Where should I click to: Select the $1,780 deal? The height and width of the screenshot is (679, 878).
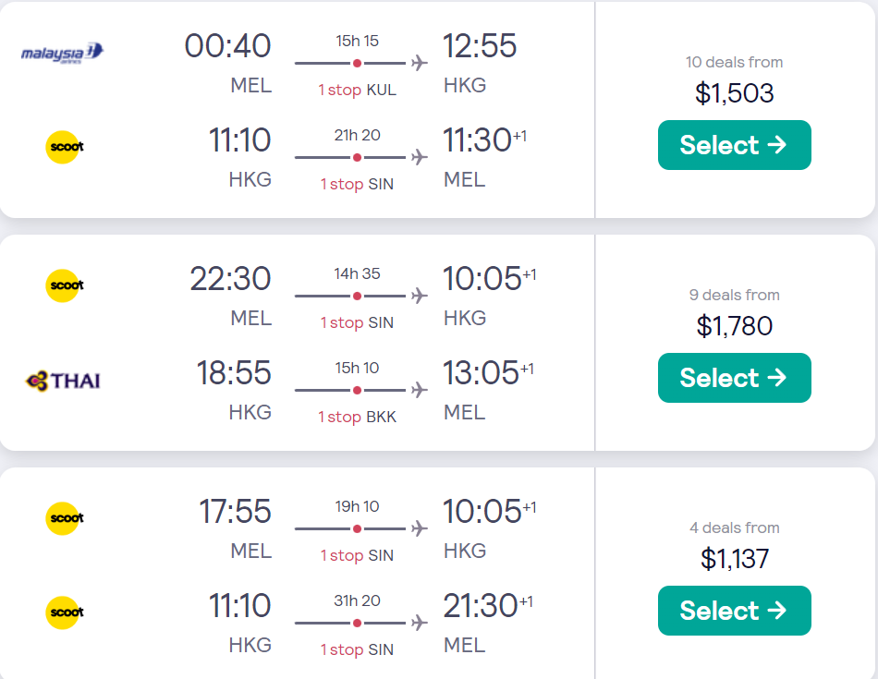[x=734, y=378]
